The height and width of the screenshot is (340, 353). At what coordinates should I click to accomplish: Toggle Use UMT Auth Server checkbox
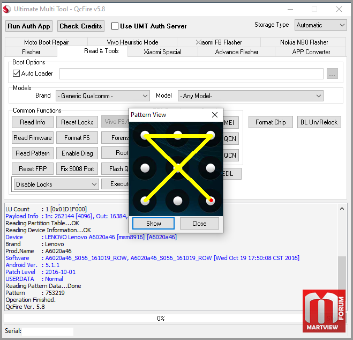click(115, 26)
